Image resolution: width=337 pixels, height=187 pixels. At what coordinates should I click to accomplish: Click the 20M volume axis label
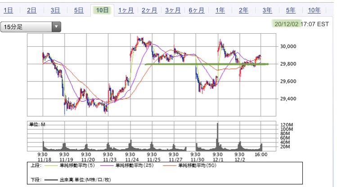click(x=285, y=147)
